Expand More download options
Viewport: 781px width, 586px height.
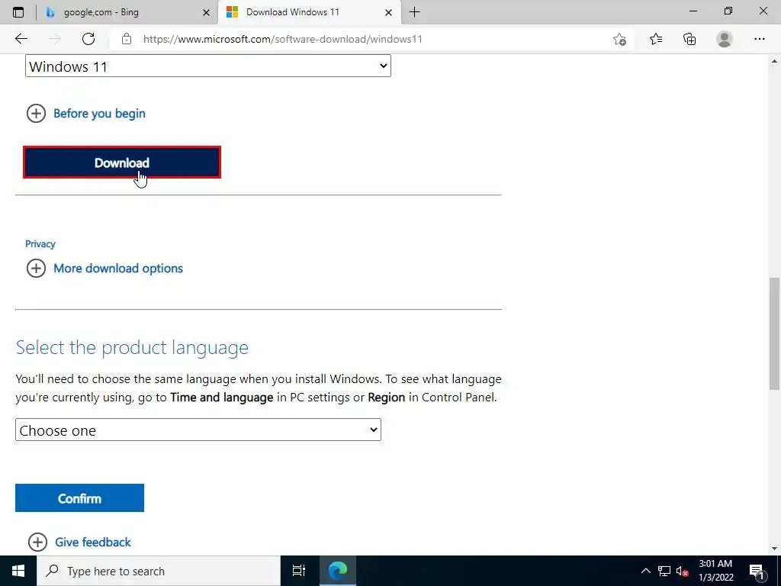(x=104, y=268)
